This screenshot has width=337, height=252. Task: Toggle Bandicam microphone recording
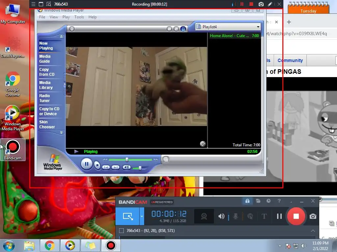tap(236, 216)
